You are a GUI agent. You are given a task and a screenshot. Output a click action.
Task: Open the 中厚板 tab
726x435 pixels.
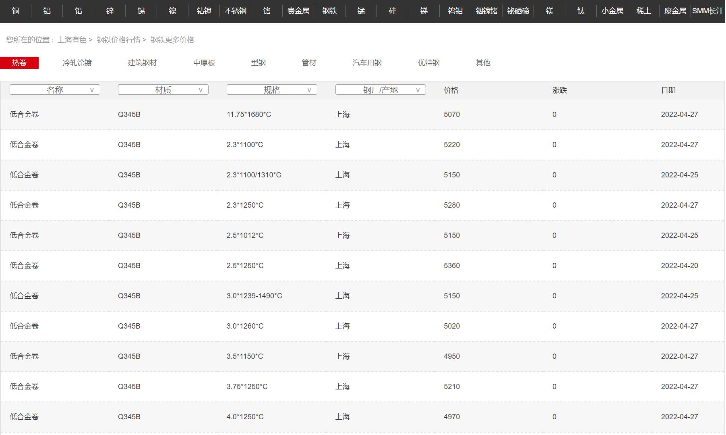(204, 63)
